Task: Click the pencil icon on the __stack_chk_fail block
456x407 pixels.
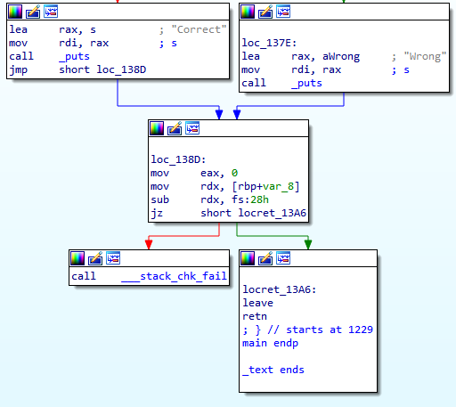Action: point(95,258)
